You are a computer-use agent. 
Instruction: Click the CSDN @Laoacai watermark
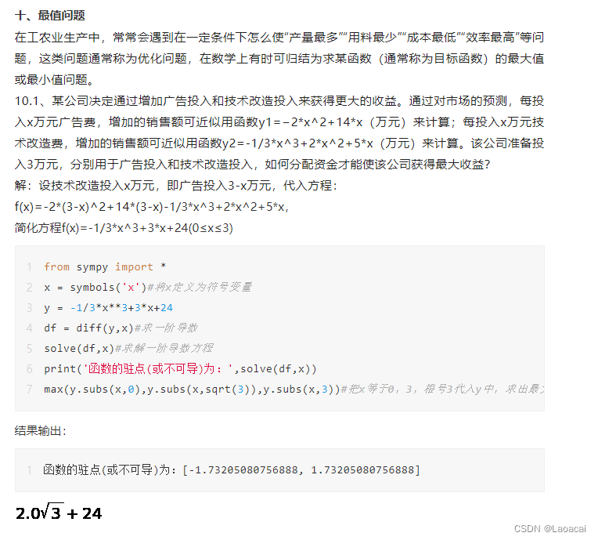coord(549,528)
